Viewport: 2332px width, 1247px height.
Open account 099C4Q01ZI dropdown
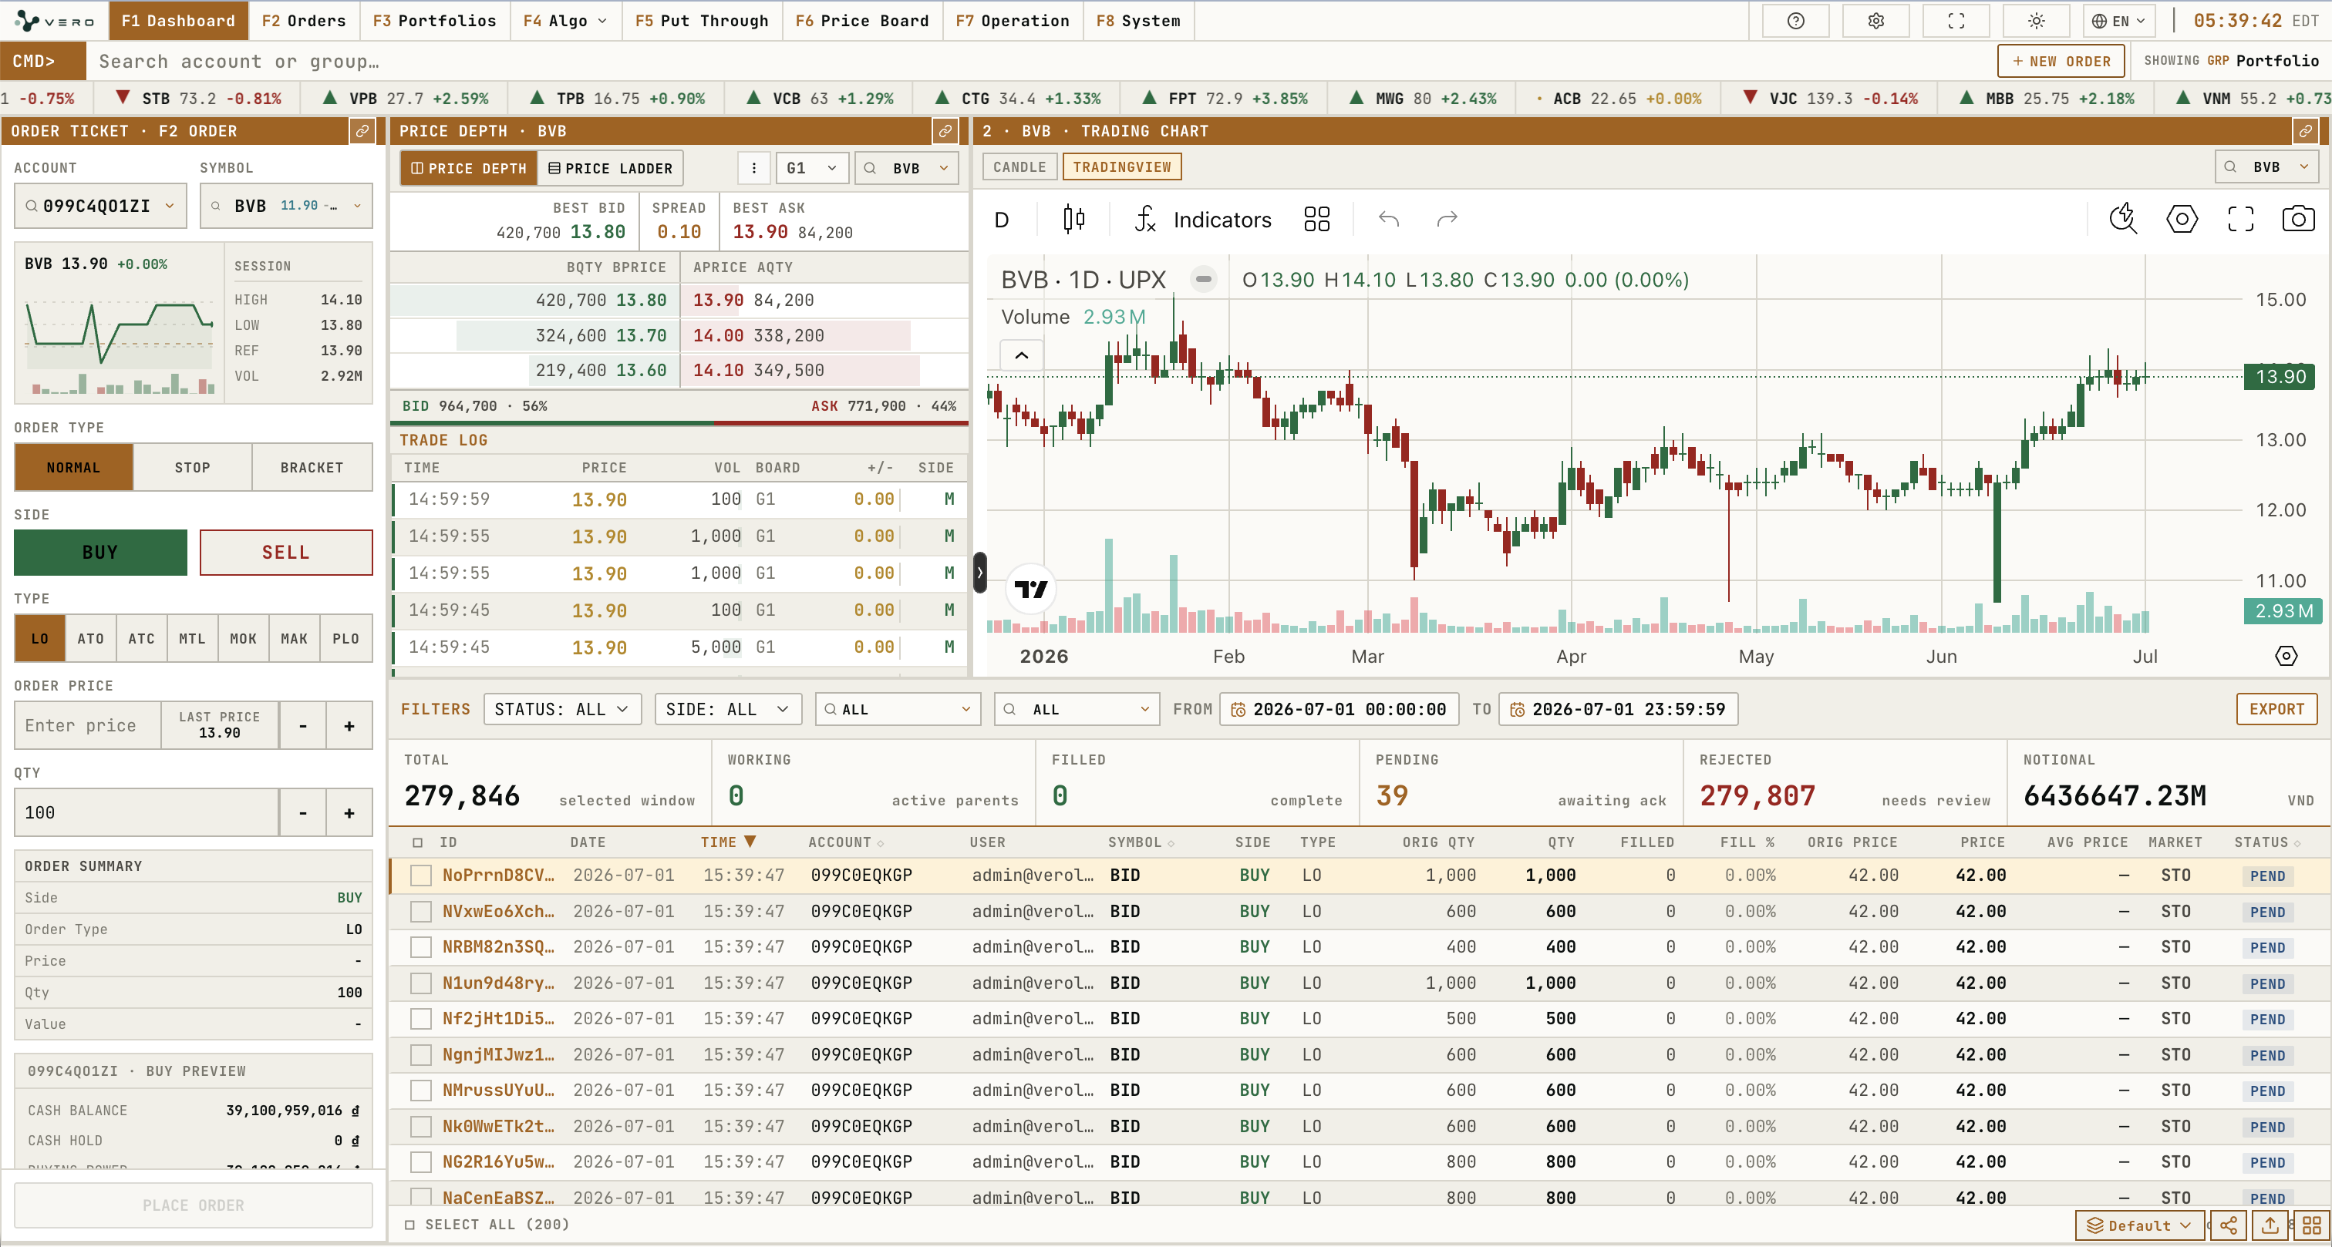(x=100, y=206)
